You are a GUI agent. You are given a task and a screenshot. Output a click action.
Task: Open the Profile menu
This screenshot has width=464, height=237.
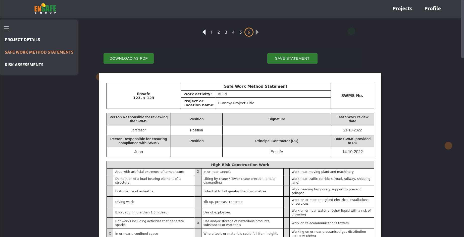(x=432, y=9)
